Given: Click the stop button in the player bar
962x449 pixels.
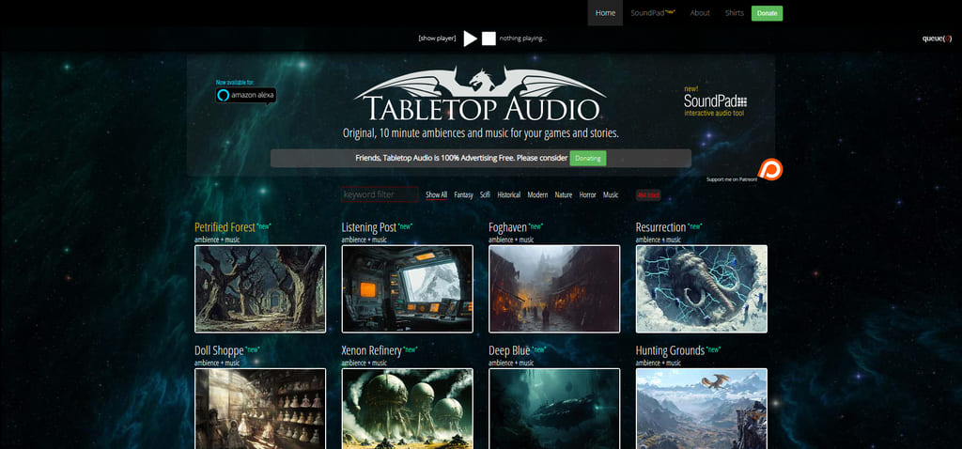Looking at the screenshot, I should [x=489, y=39].
